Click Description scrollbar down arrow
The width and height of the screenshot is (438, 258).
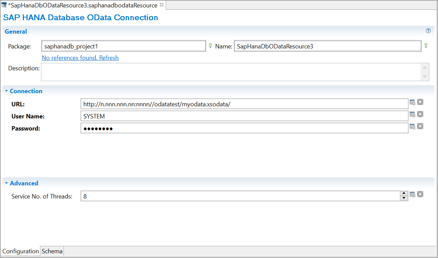pyautogui.click(x=425, y=76)
